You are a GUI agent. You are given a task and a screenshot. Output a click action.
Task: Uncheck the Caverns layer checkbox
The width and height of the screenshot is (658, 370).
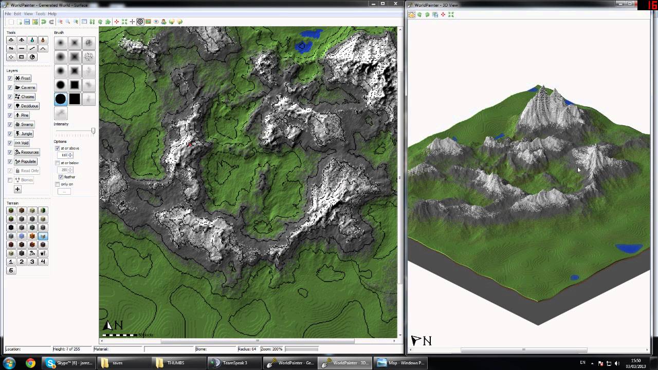pyautogui.click(x=10, y=87)
